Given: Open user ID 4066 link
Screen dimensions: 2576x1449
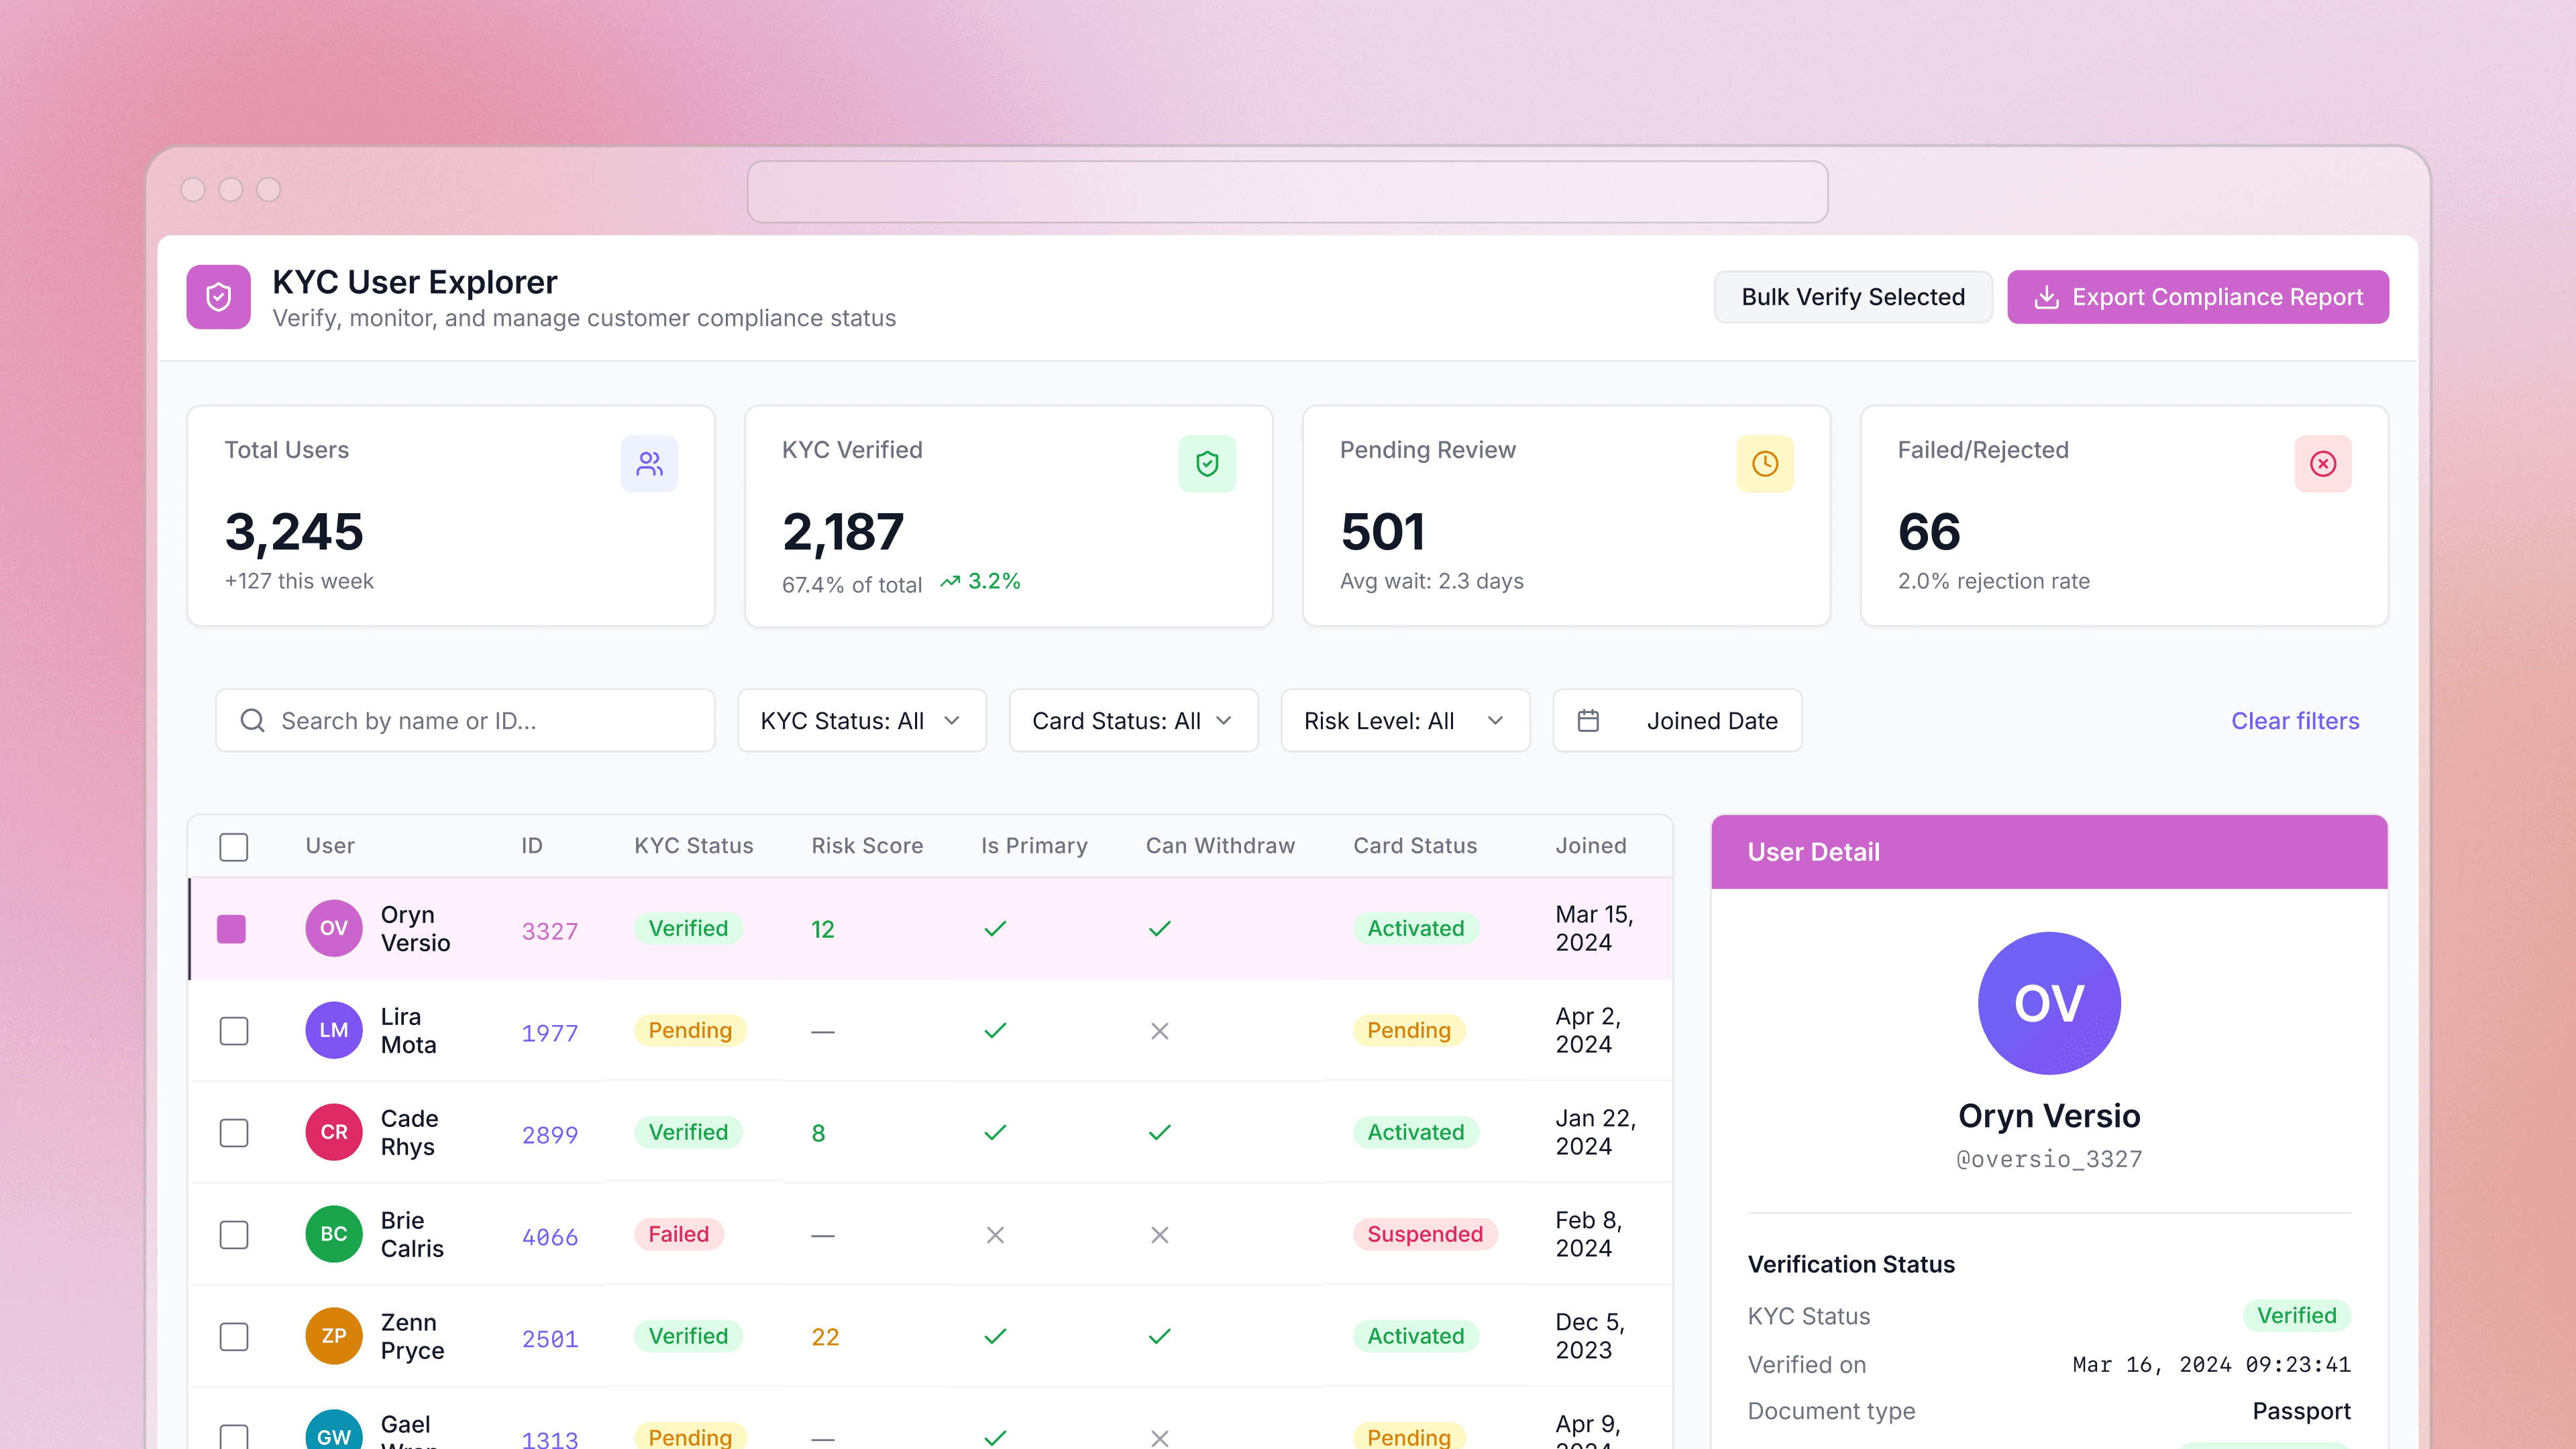Looking at the screenshot, I should click(x=550, y=1237).
